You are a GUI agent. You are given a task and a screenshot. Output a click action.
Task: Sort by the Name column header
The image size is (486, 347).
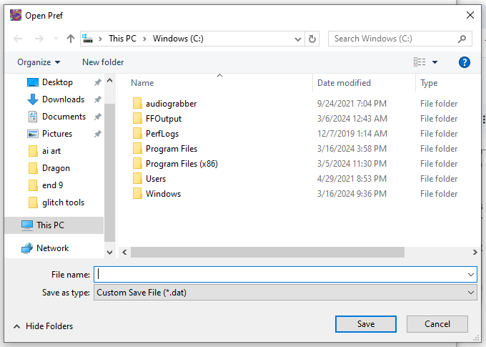[x=142, y=83]
